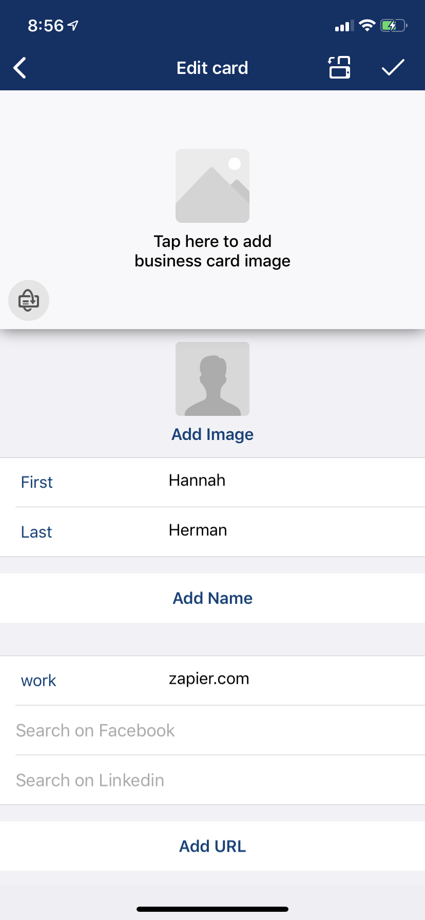Tap the round card import icon

pyautogui.click(x=29, y=300)
